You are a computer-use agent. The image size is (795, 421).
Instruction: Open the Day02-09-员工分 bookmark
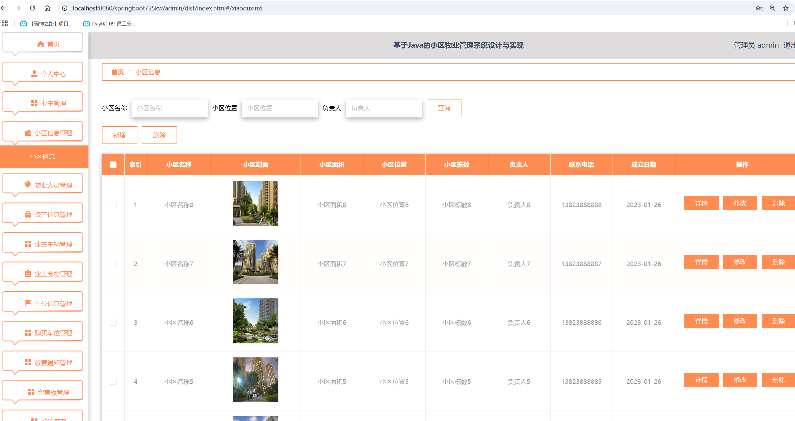pyautogui.click(x=109, y=23)
